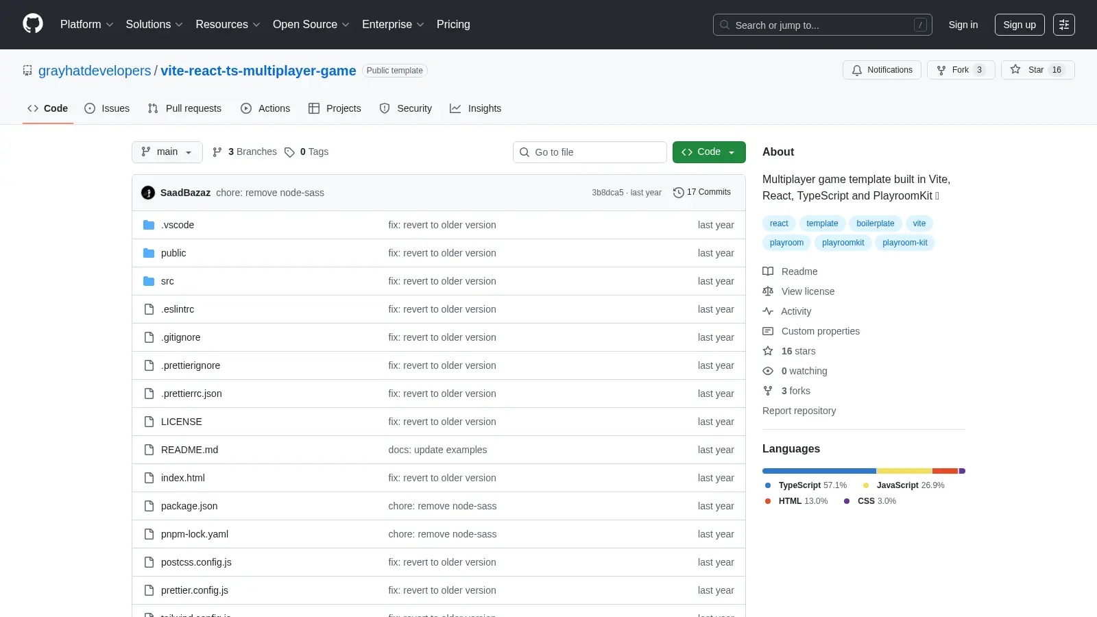Click the postcss.config.js file icon
This screenshot has width=1097, height=617.
point(149,562)
